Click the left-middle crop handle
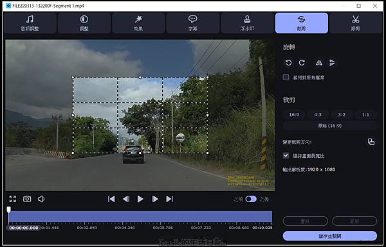Image resolution: width=386 pixels, height=247 pixels. (73, 115)
